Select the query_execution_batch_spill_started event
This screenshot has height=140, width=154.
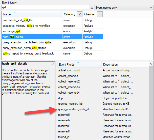pyautogui.click(x=24, y=48)
